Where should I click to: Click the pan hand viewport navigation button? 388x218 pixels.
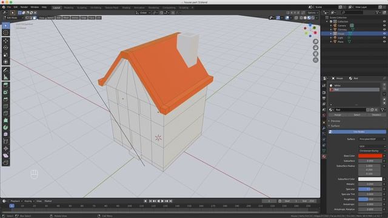[315, 48]
